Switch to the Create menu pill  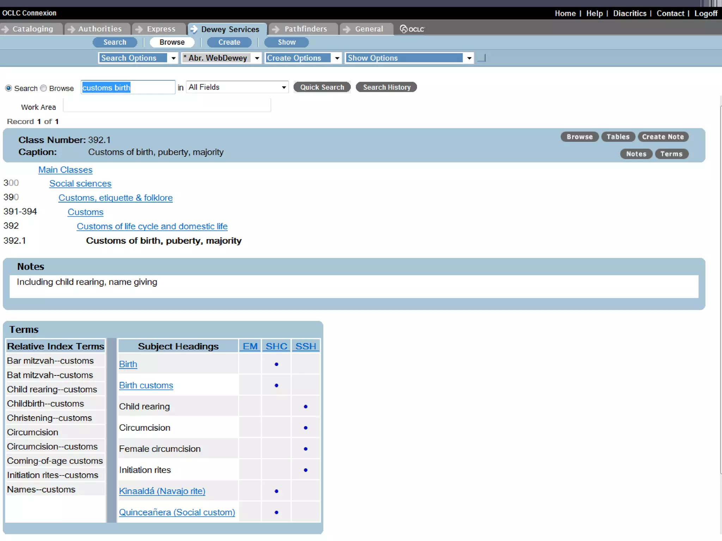coord(229,42)
